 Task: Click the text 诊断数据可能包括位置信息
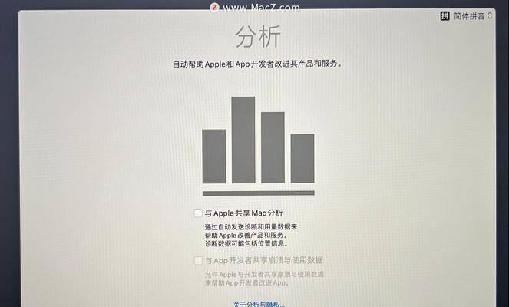click(x=246, y=243)
